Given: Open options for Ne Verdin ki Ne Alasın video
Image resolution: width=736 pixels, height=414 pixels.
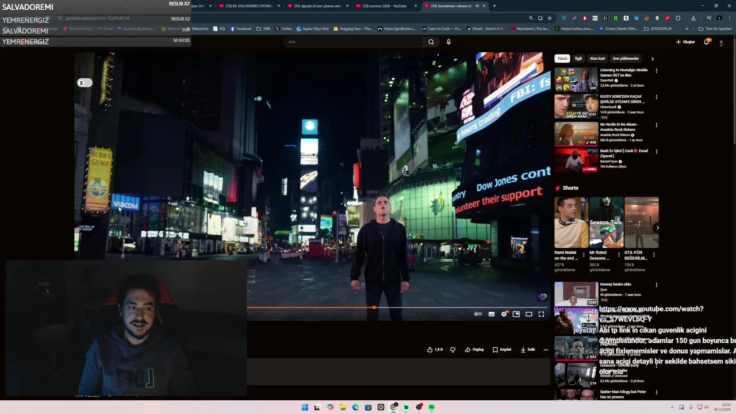Looking at the screenshot, I should point(656,125).
